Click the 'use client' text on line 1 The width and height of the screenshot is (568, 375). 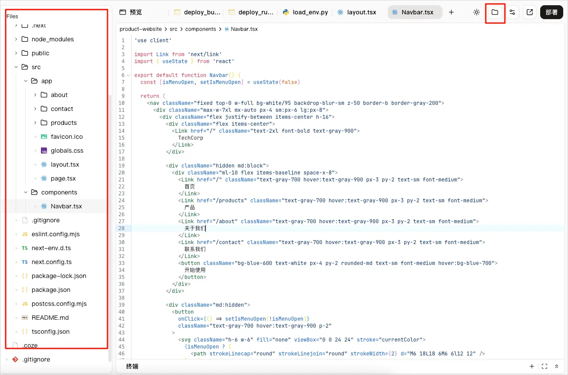(x=153, y=40)
